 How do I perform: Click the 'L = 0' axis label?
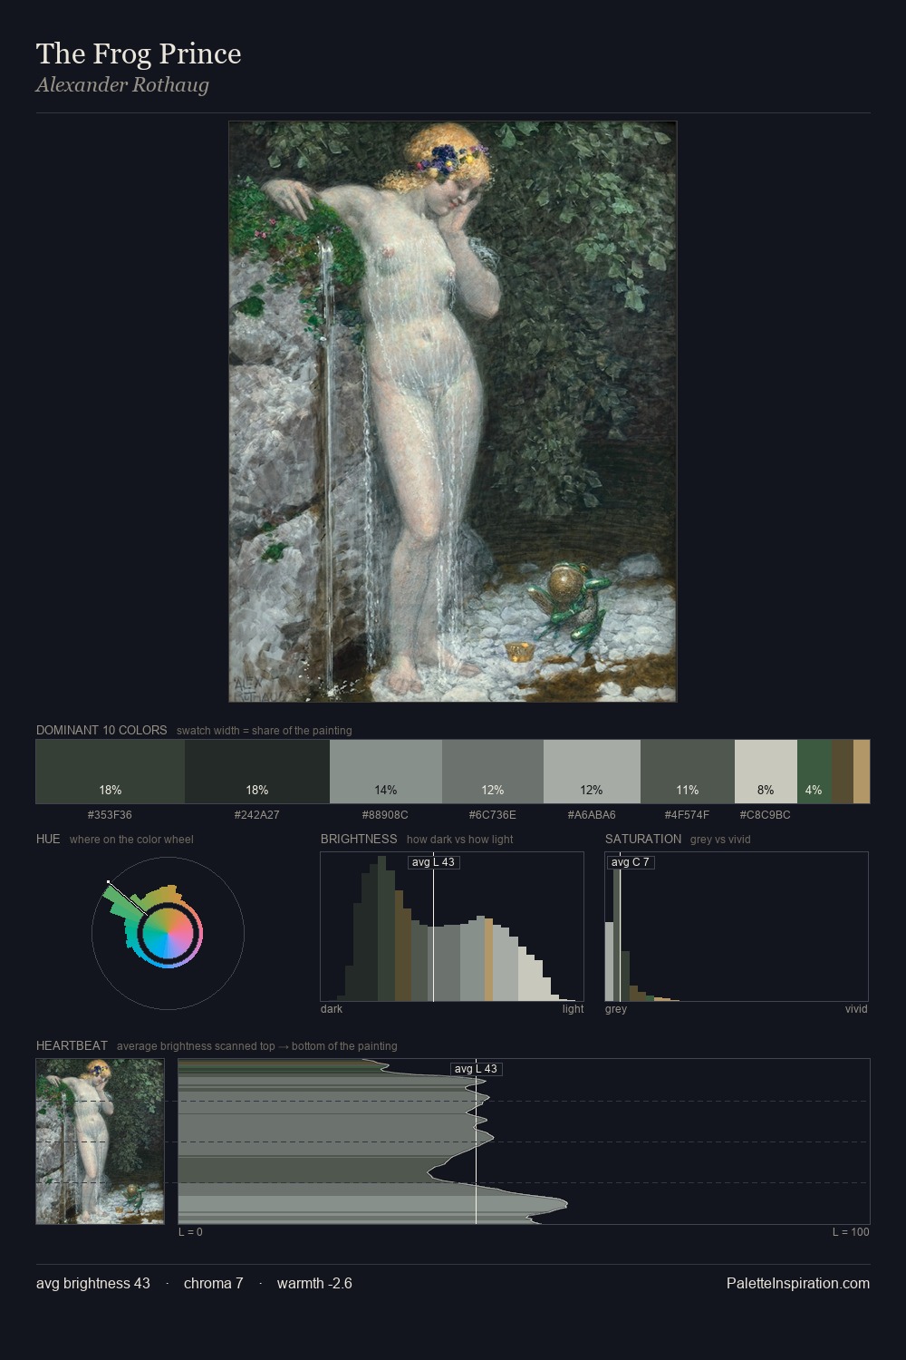coord(190,1232)
